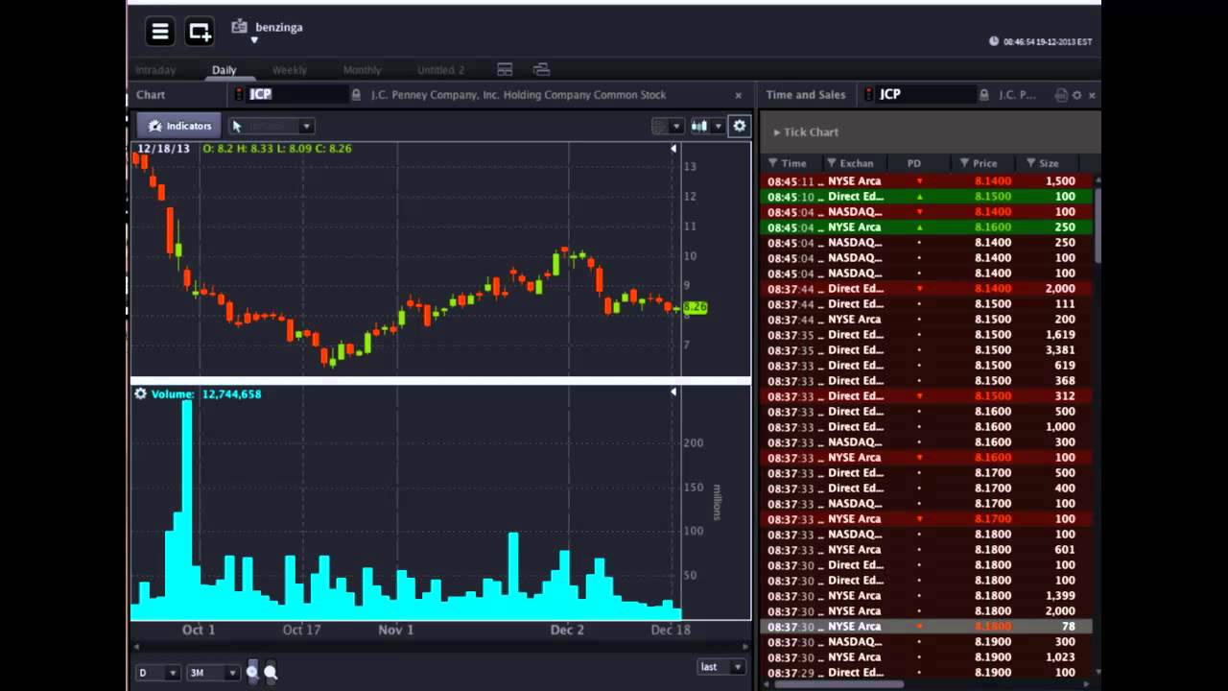Filter by the Exchange column
1228x691 pixels.
[832, 163]
